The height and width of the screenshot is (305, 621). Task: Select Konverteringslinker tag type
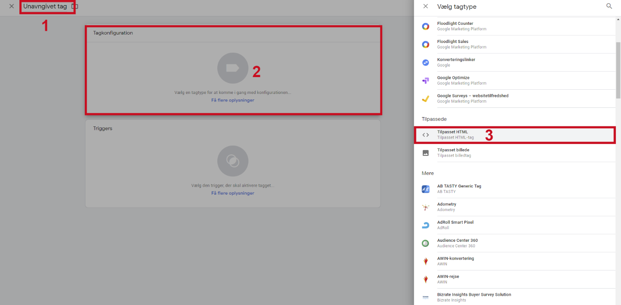pyautogui.click(x=456, y=62)
